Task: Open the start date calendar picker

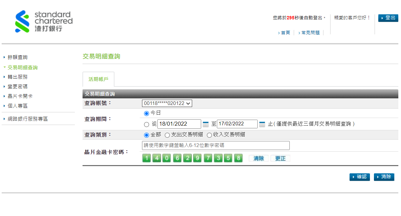Action: (x=206, y=124)
